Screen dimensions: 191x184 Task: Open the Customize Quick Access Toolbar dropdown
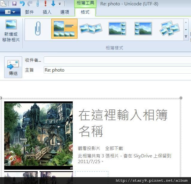pyautogui.click(x=60, y=4)
